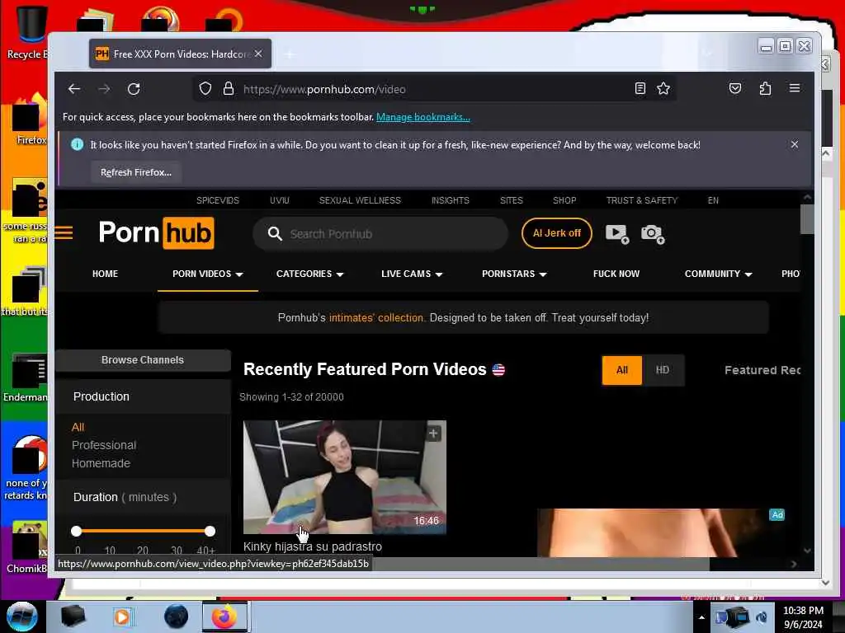Open the video thumbnail showing 16:46

[x=345, y=477]
